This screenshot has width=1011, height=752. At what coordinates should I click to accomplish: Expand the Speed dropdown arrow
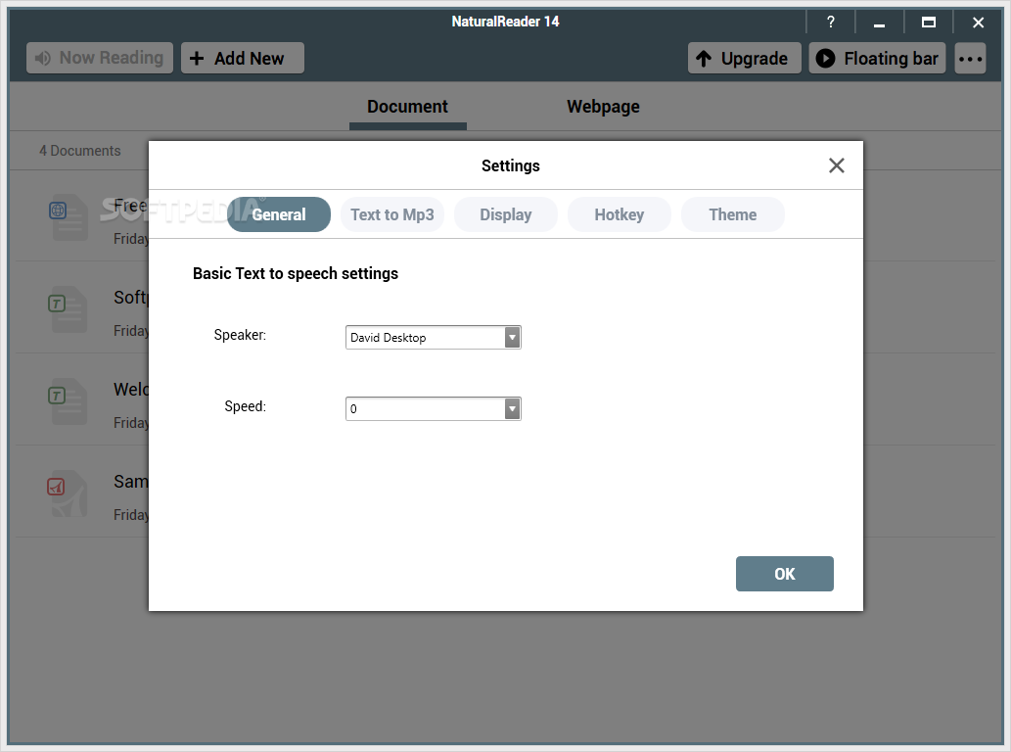tap(512, 409)
